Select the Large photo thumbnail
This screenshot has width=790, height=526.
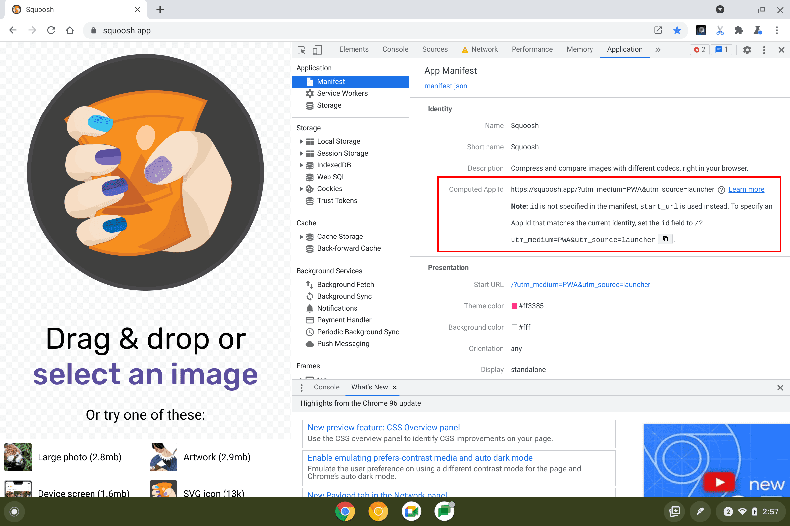(18, 457)
